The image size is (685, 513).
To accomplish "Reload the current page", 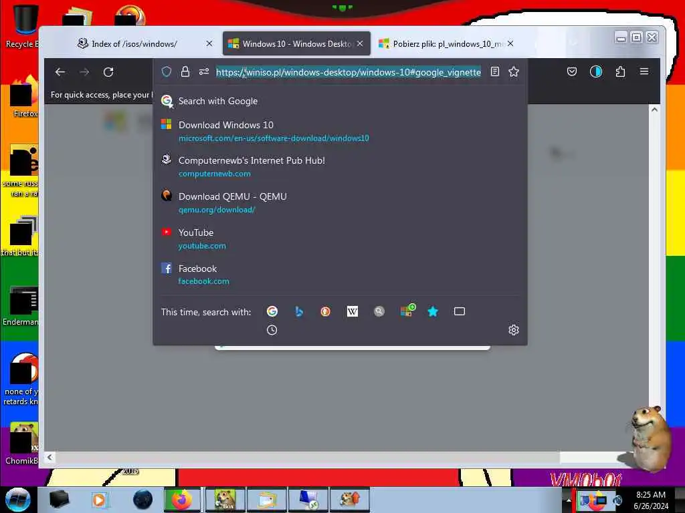I will click(108, 72).
